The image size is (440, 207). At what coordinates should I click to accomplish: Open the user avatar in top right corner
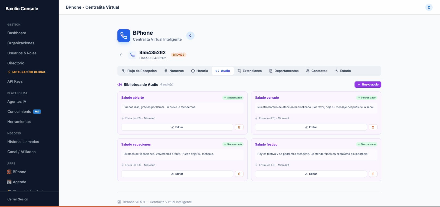[429, 7]
